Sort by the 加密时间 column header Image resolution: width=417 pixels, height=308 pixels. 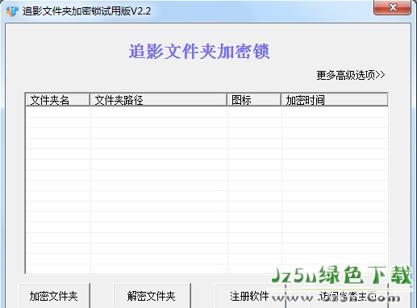pyautogui.click(x=335, y=100)
